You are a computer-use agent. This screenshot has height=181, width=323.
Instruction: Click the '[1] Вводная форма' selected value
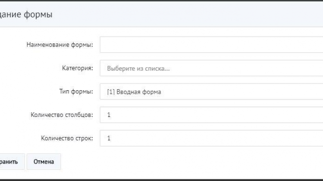point(134,92)
